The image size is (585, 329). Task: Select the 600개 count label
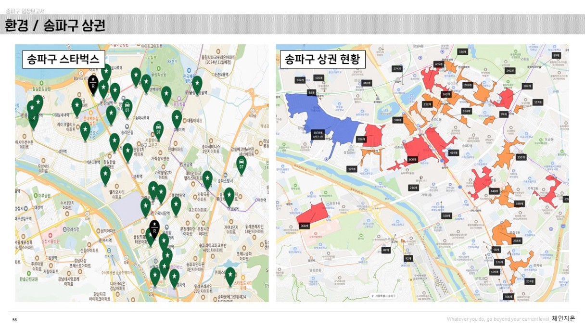click(x=412, y=159)
